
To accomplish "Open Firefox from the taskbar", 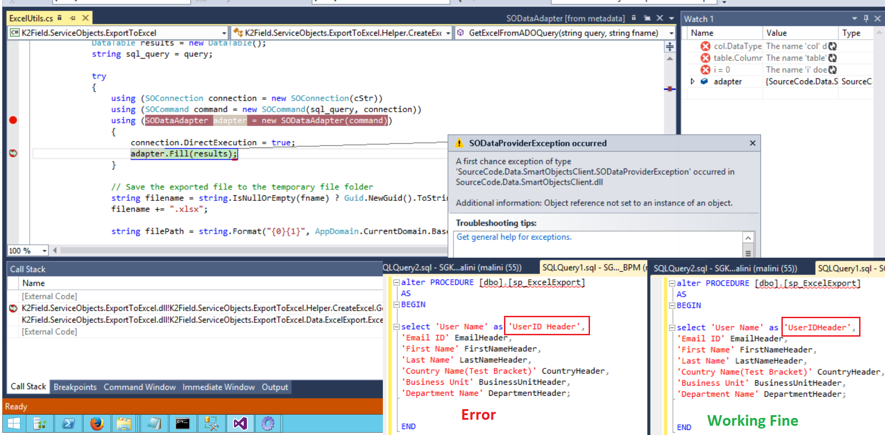I will point(97,423).
